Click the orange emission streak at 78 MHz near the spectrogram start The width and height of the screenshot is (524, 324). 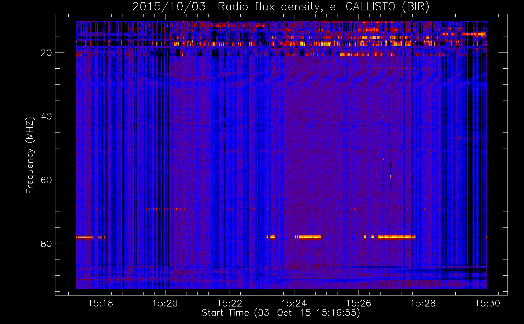click(x=85, y=237)
